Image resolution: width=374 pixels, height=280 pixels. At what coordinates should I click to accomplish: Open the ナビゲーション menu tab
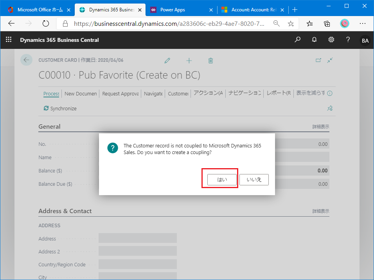click(245, 93)
